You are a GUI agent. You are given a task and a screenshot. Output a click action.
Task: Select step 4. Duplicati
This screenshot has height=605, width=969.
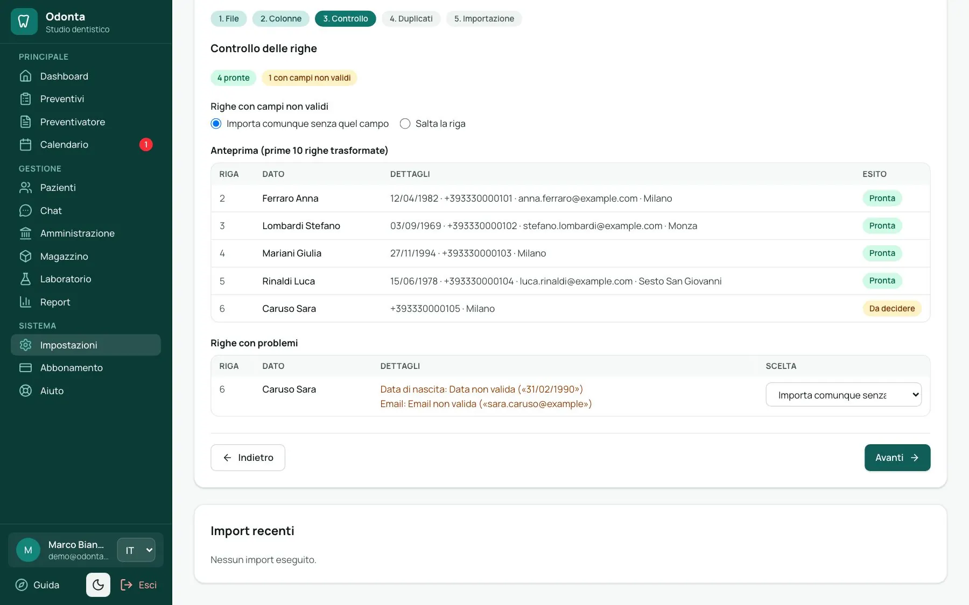411,19
